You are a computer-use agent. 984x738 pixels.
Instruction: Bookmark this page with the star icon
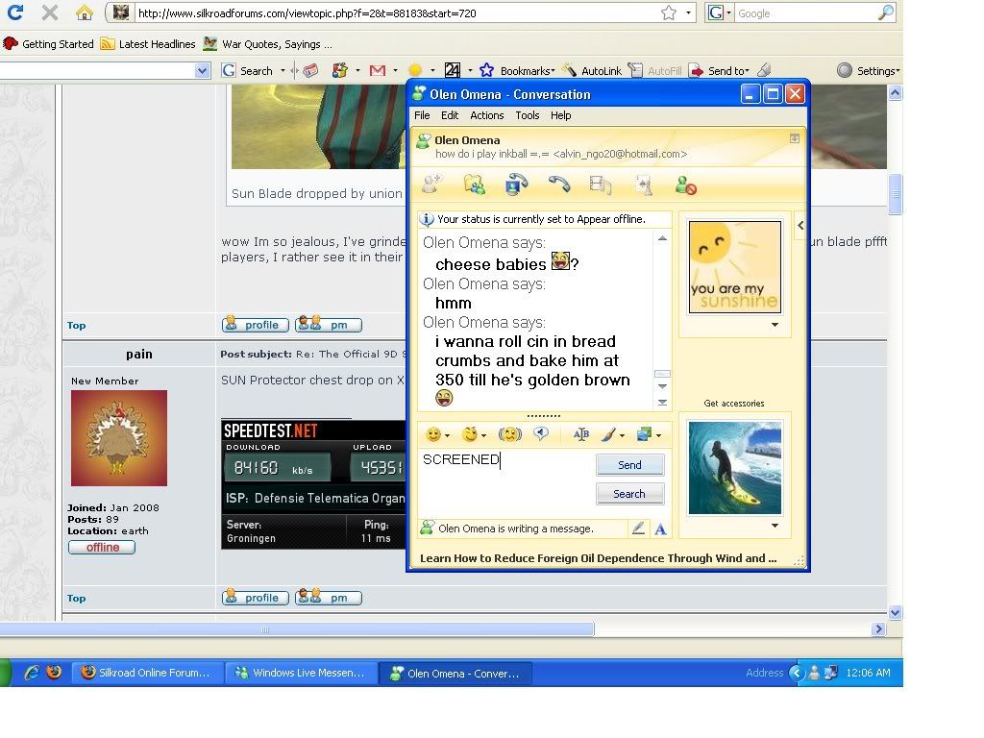point(669,13)
